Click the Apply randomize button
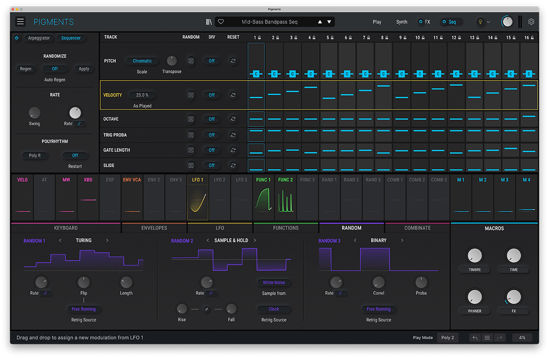This screenshot has width=549, height=358. [x=84, y=69]
